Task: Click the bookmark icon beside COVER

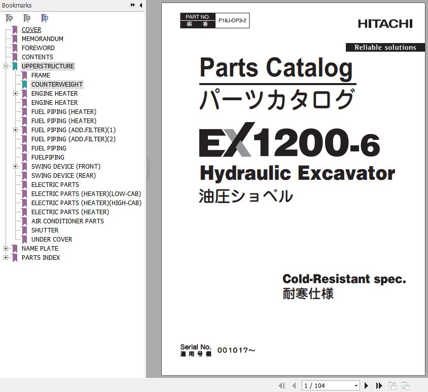Action: coord(15,30)
